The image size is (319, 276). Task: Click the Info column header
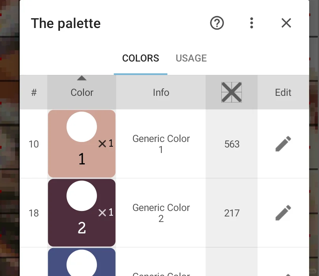coord(161,93)
